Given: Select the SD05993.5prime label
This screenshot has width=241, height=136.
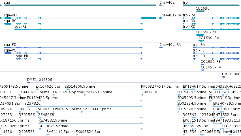Looking at the screenshot, I should pos(192,98).
